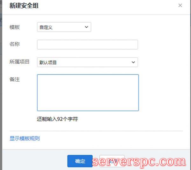Select the 自定义 template value
191x170 pixels.
click(46, 27)
